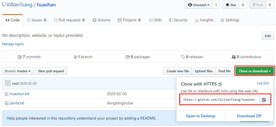Go to the Actions tab
The height and width of the screenshot is (127, 276).
[102, 20]
